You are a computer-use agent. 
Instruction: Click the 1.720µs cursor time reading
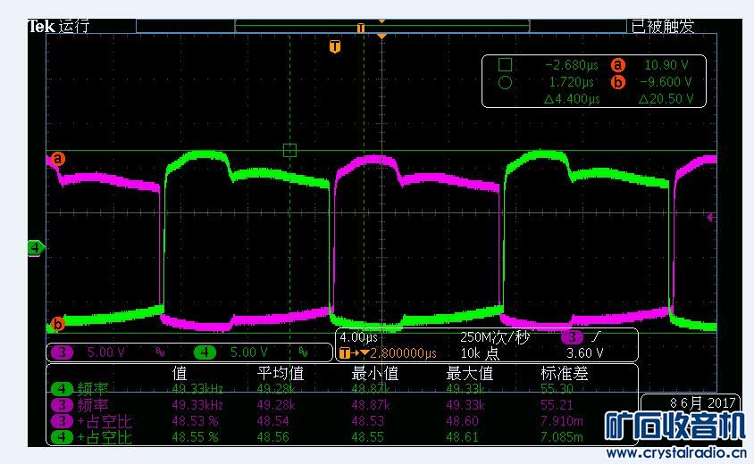pyautogui.click(x=571, y=82)
